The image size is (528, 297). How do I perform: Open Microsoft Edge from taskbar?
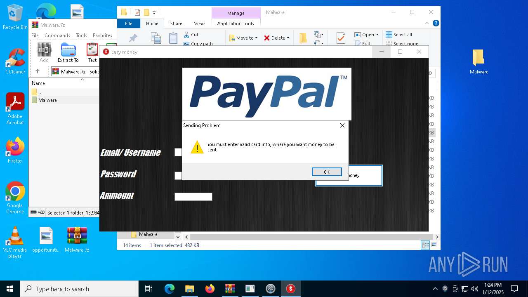click(170, 289)
